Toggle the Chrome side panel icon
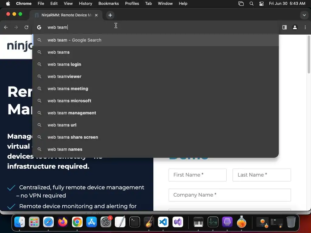The height and width of the screenshot is (233, 311). pos(285,27)
